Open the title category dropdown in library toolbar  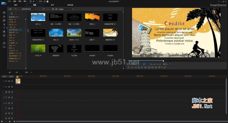29,9
